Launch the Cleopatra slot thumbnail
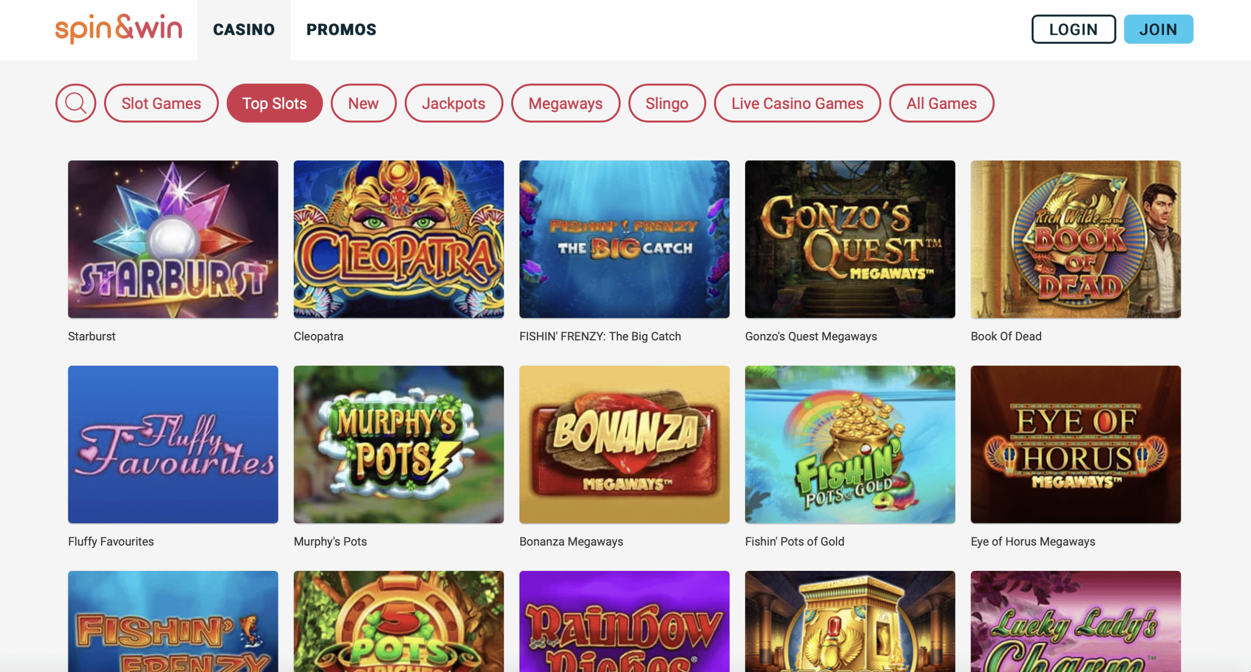 point(399,239)
